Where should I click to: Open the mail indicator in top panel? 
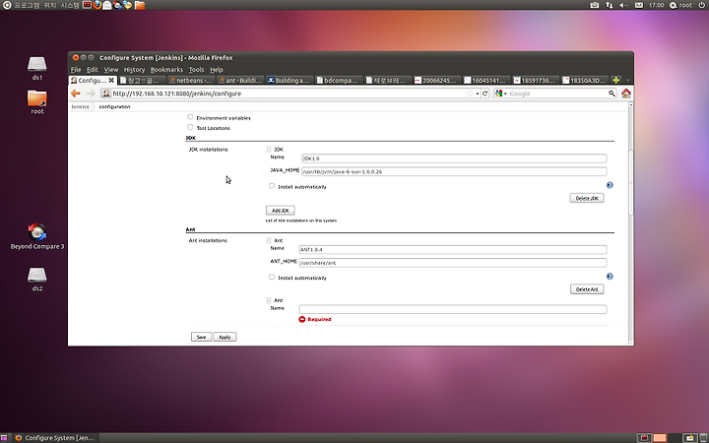pyautogui.click(x=638, y=5)
